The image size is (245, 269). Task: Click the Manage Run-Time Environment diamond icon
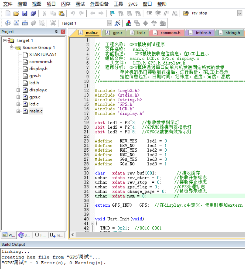point(145,23)
